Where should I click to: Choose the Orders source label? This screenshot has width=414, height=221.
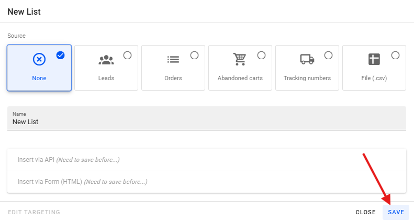pos(173,78)
